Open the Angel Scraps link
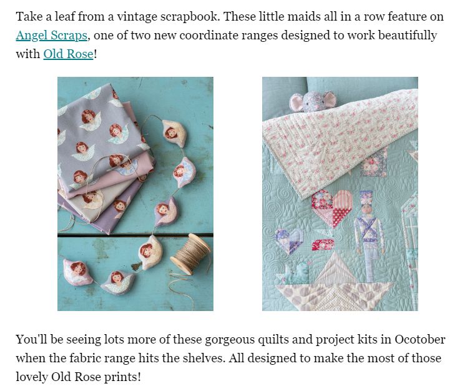Viewport: 465px width, 386px height. [51, 36]
